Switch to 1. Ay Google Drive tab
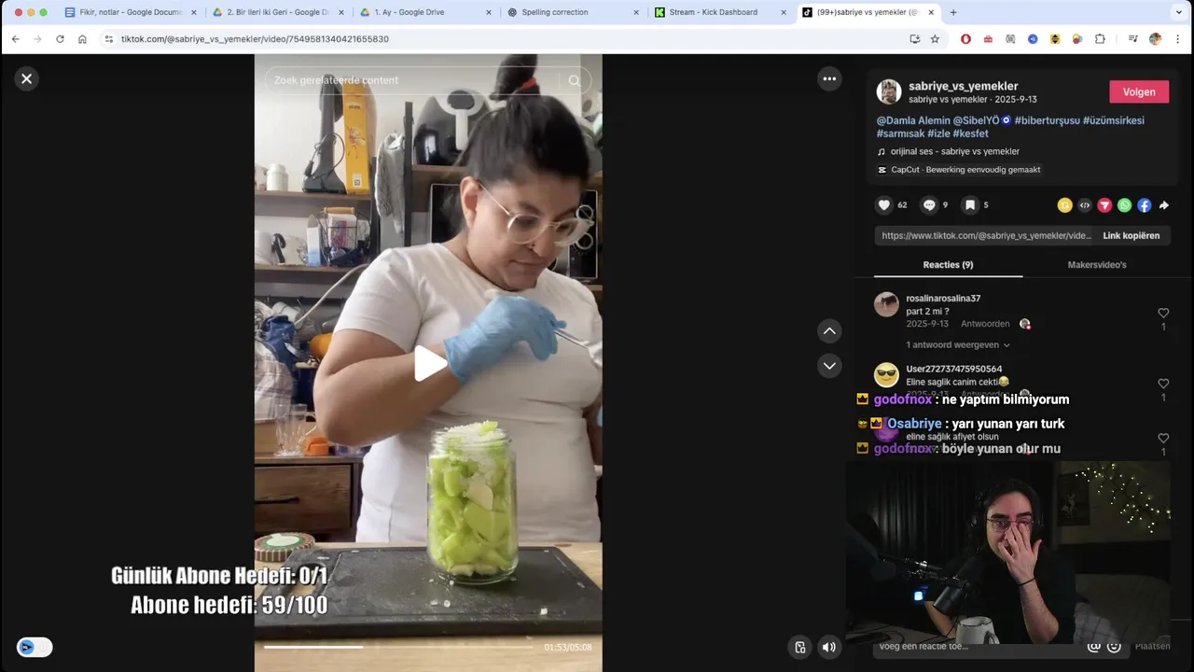 pos(425,12)
